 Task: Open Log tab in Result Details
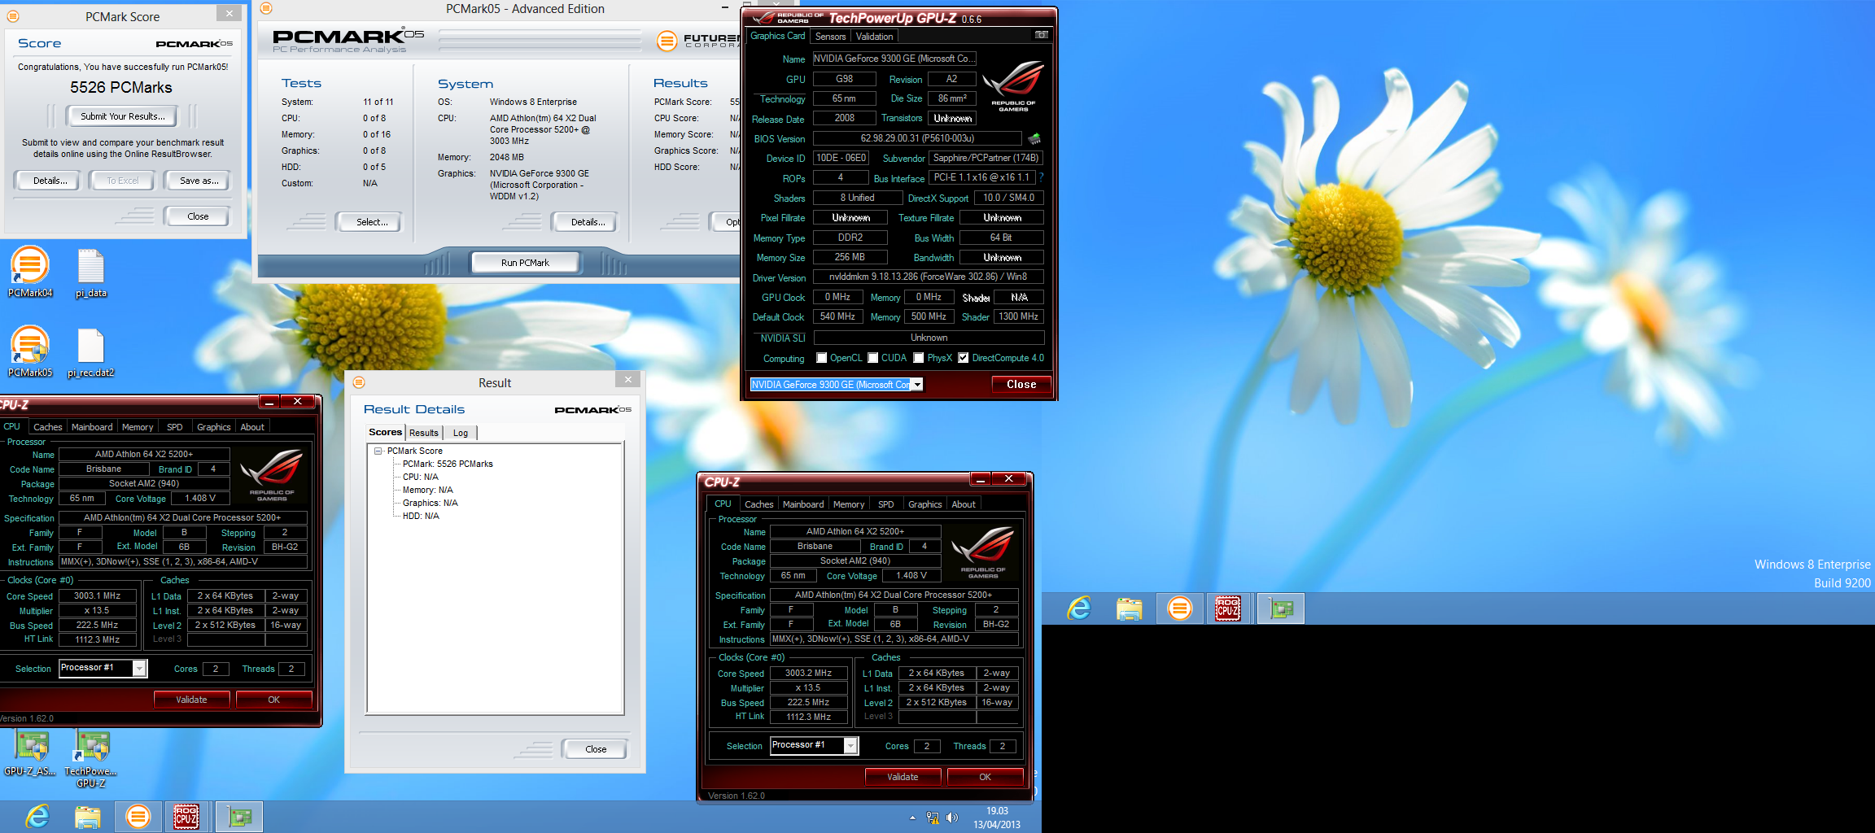click(461, 433)
